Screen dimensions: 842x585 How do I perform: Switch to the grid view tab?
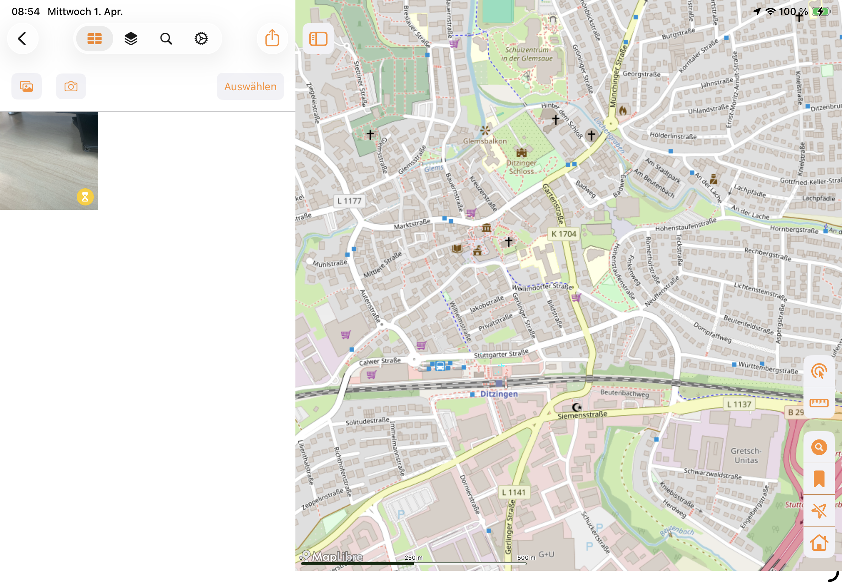point(94,38)
